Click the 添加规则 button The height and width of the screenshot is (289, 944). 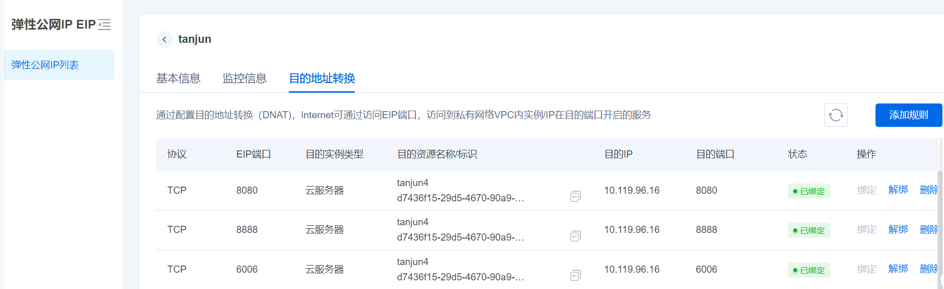pyautogui.click(x=908, y=115)
